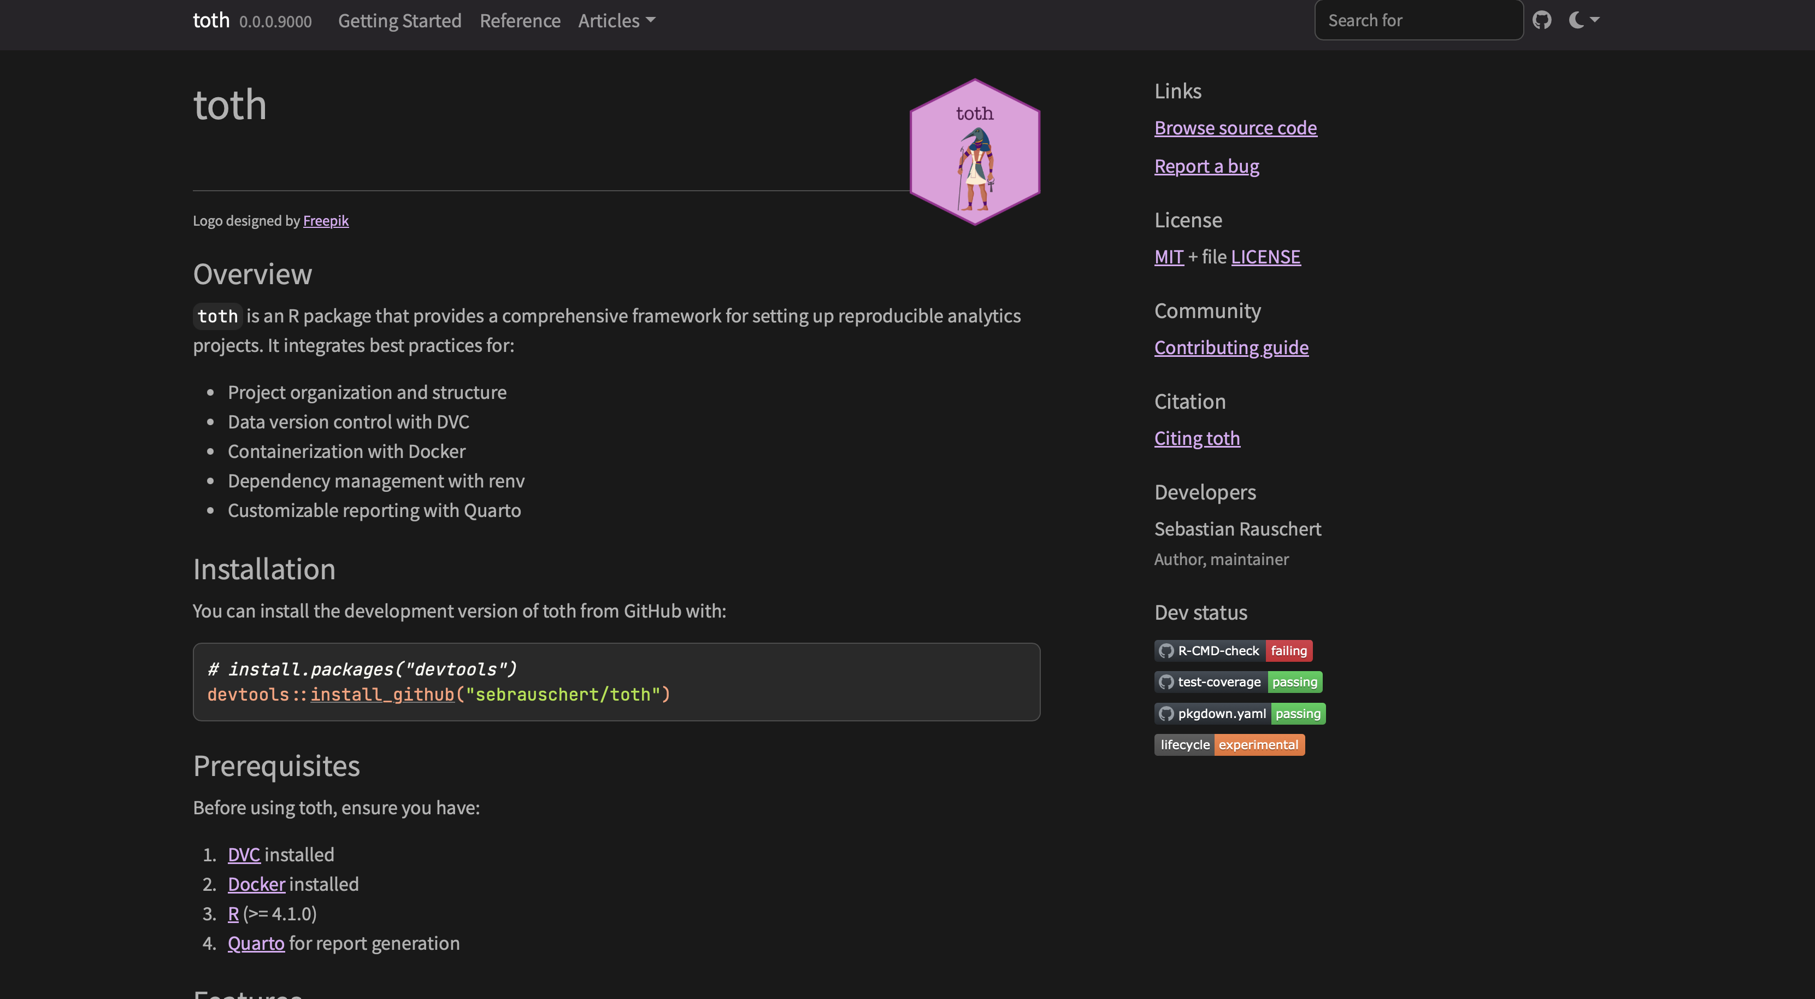Open the Getting Started page

[399, 21]
